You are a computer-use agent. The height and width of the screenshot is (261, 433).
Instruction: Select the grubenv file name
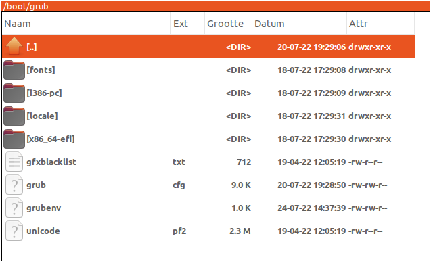click(x=43, y=208)
